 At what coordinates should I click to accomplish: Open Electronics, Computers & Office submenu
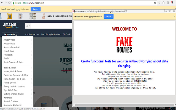point(18,75)
